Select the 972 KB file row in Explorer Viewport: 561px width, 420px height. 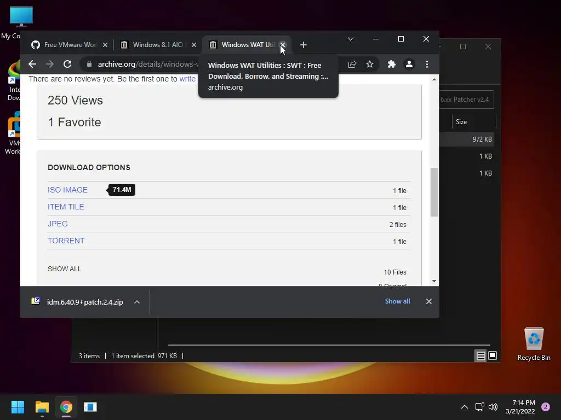pos(467,139)
